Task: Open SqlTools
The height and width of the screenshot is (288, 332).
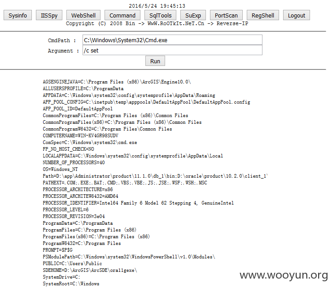Action: tap(160, 15)
